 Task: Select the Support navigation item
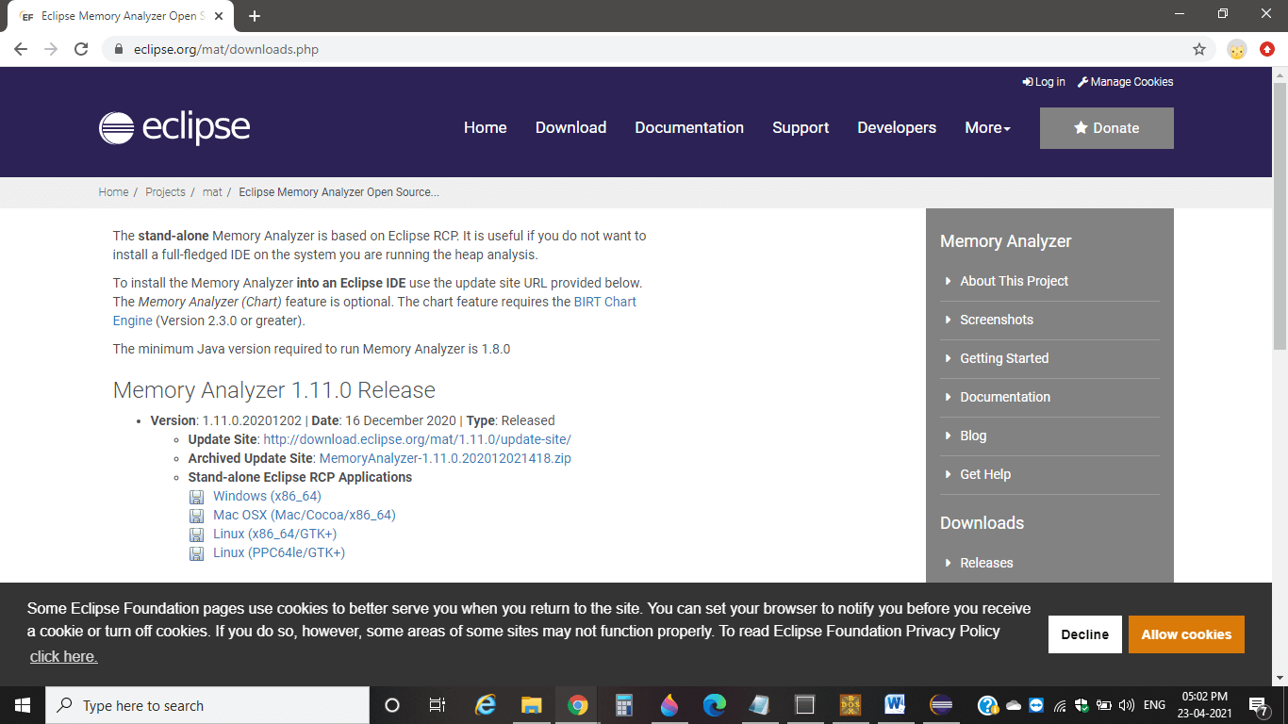801,128
